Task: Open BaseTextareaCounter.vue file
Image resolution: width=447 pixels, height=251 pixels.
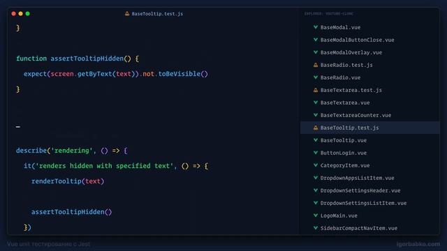Action: pos(356,115)
